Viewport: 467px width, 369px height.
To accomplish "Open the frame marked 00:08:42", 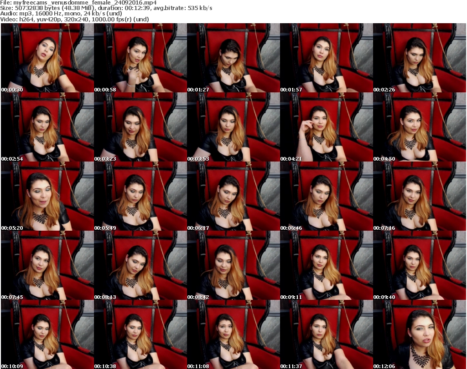I will (x=233, y=265).
